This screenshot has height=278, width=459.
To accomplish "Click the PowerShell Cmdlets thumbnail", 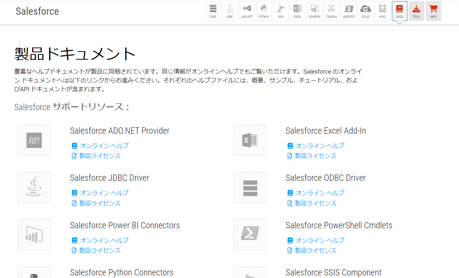I will 250,235.
